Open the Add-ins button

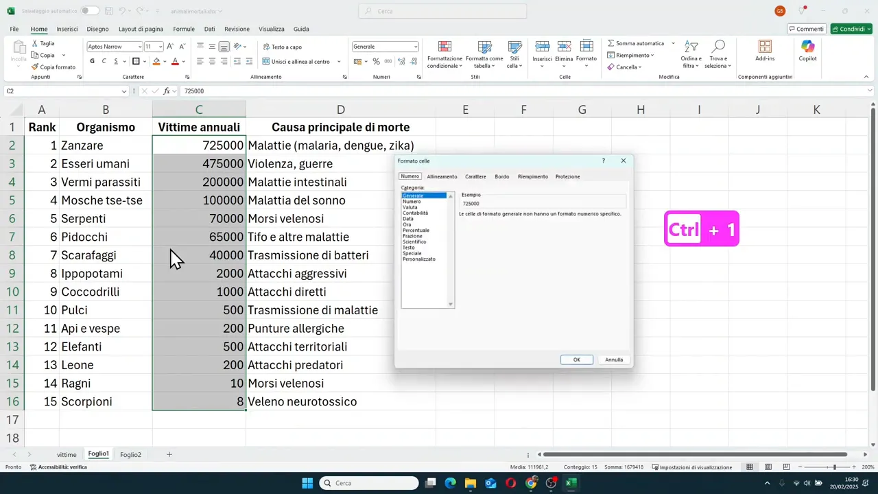click(765, 50)
